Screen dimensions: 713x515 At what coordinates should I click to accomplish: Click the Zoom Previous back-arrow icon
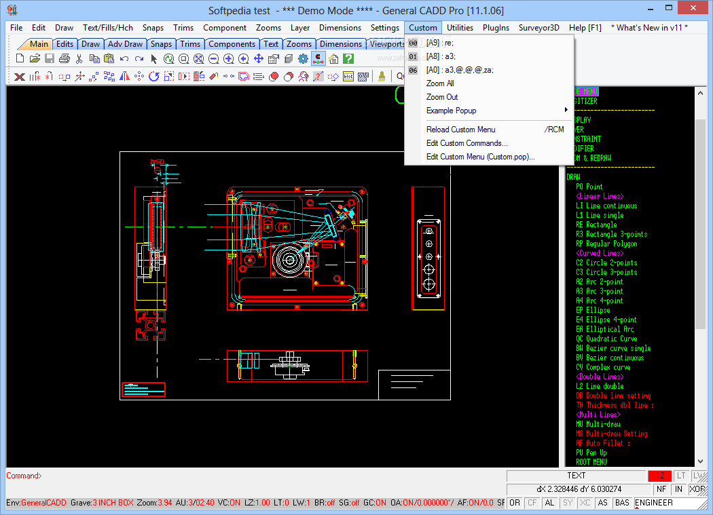(244, 58)
